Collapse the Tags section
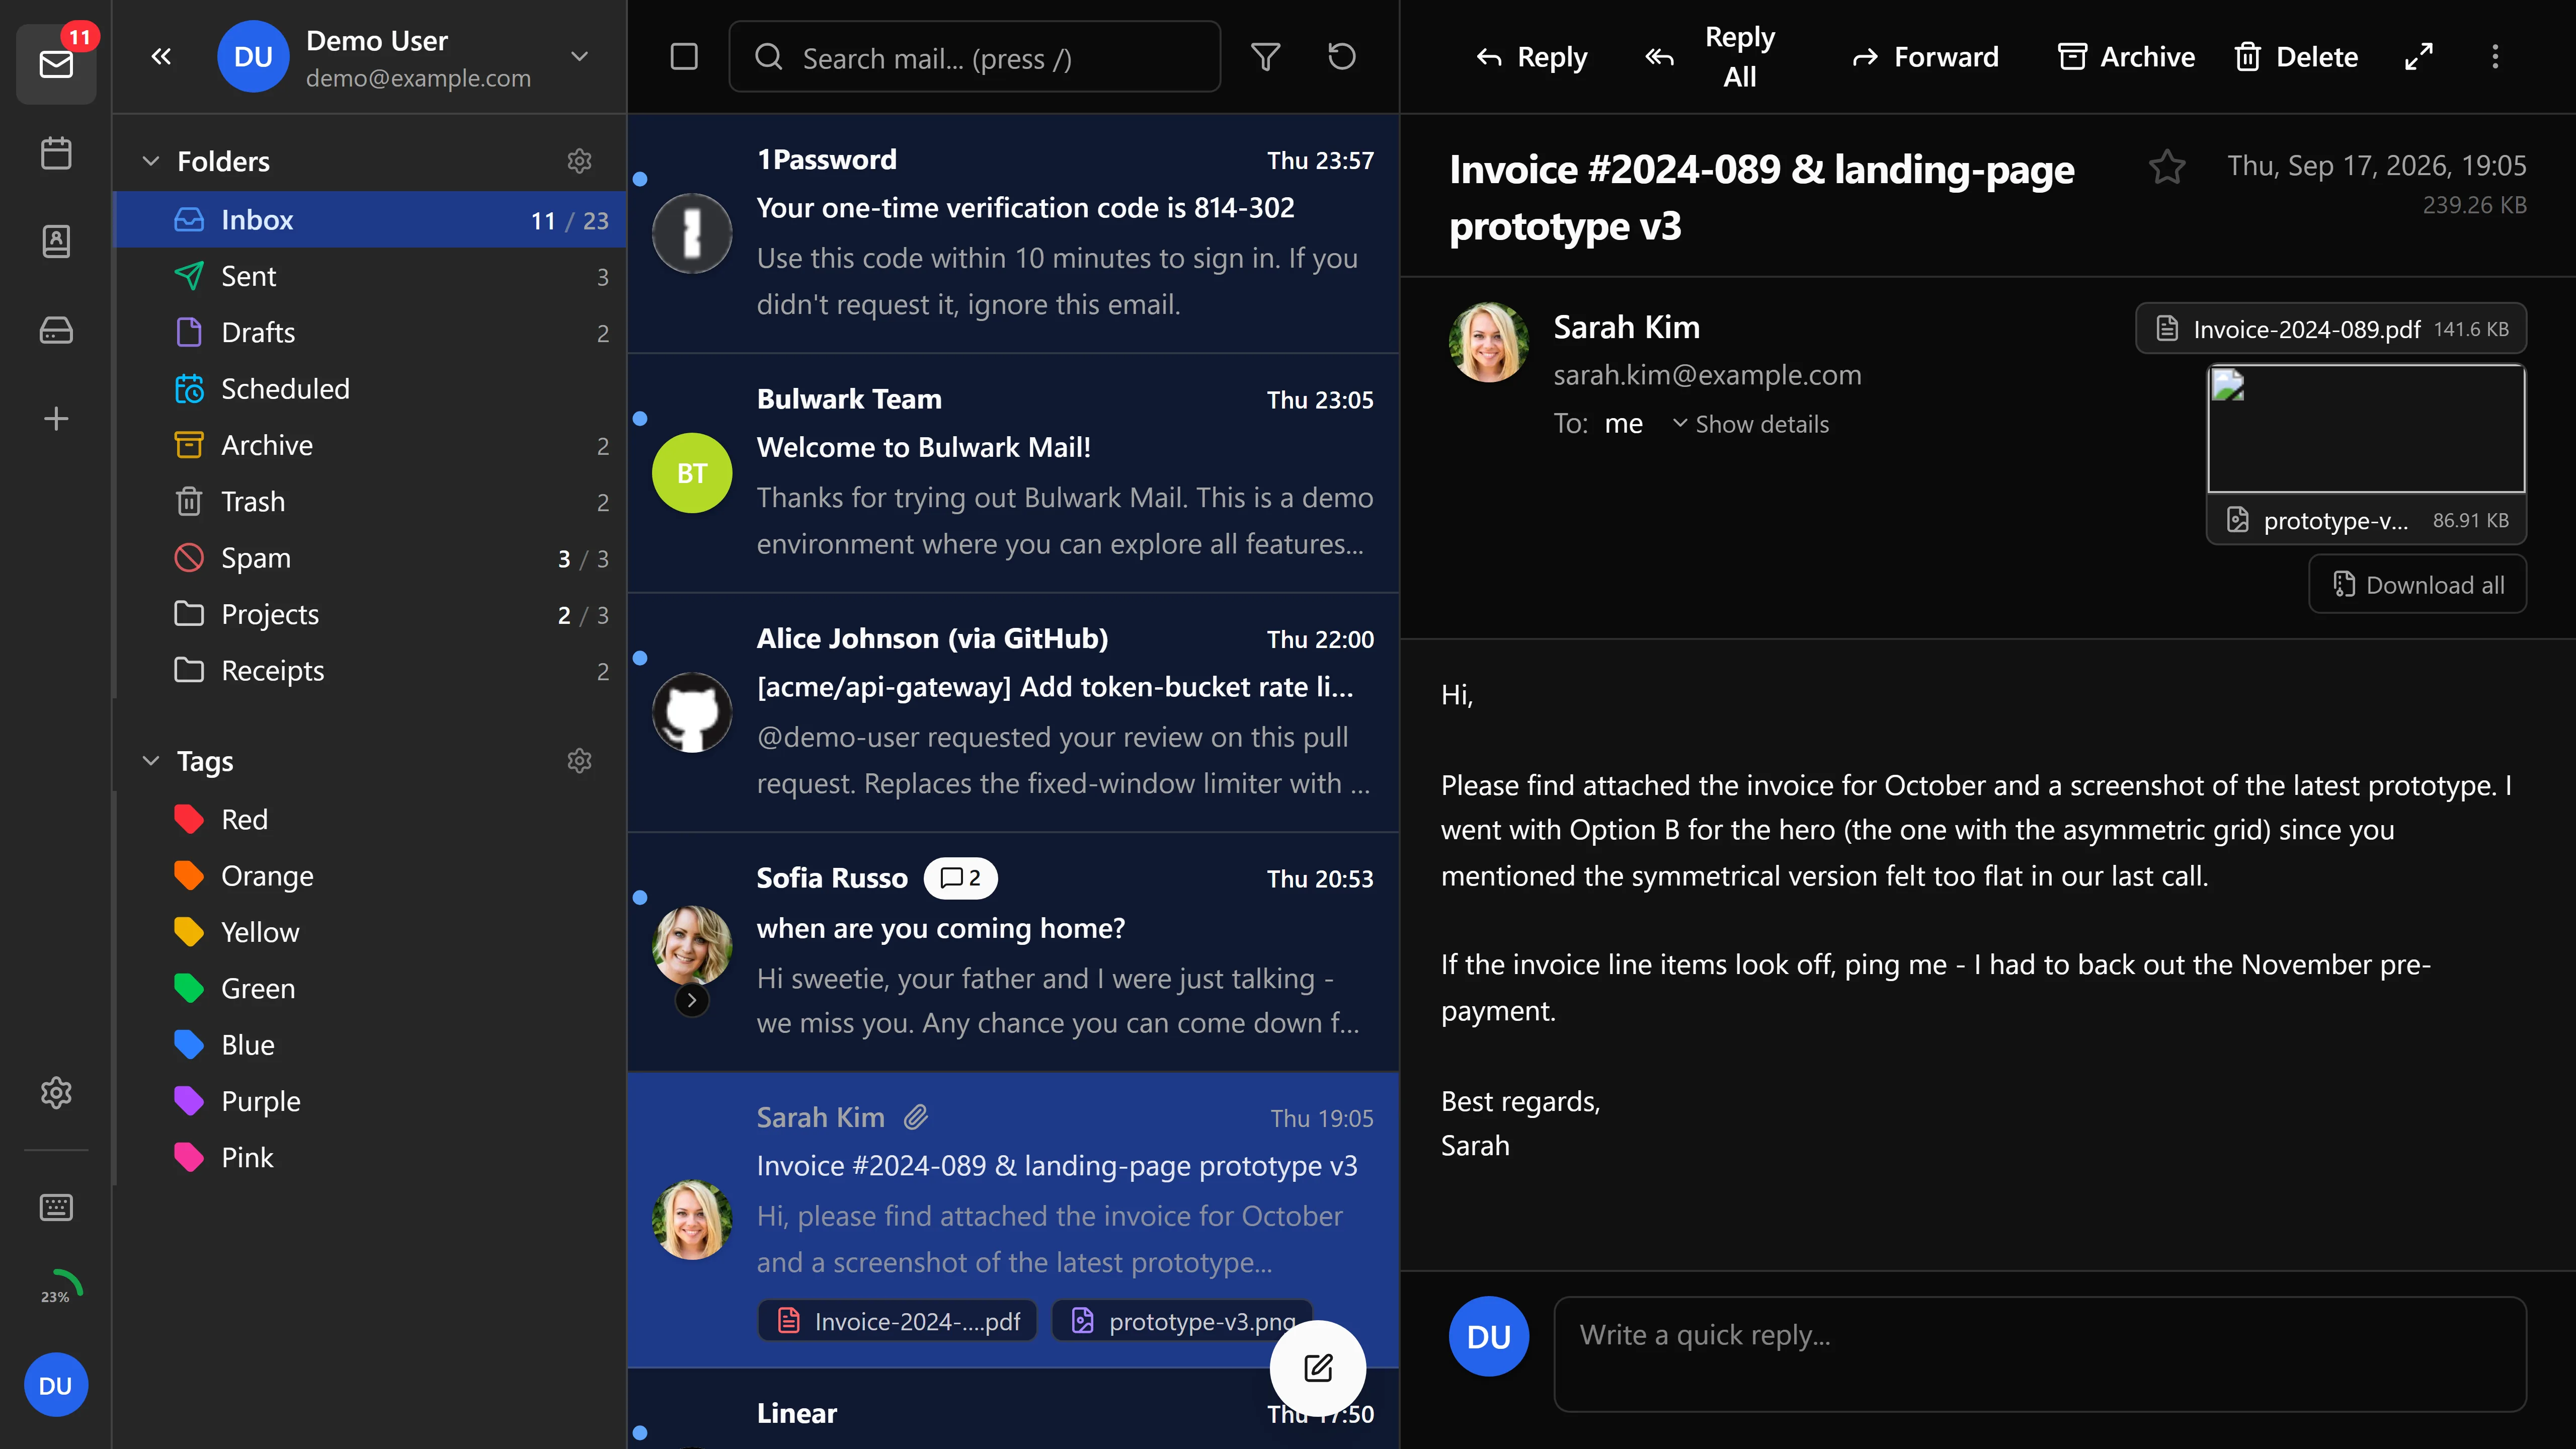The width and height of the screenshot is (2576, 1449). pos(151,761)
